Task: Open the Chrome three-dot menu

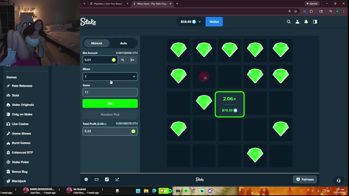Action: 344,11
